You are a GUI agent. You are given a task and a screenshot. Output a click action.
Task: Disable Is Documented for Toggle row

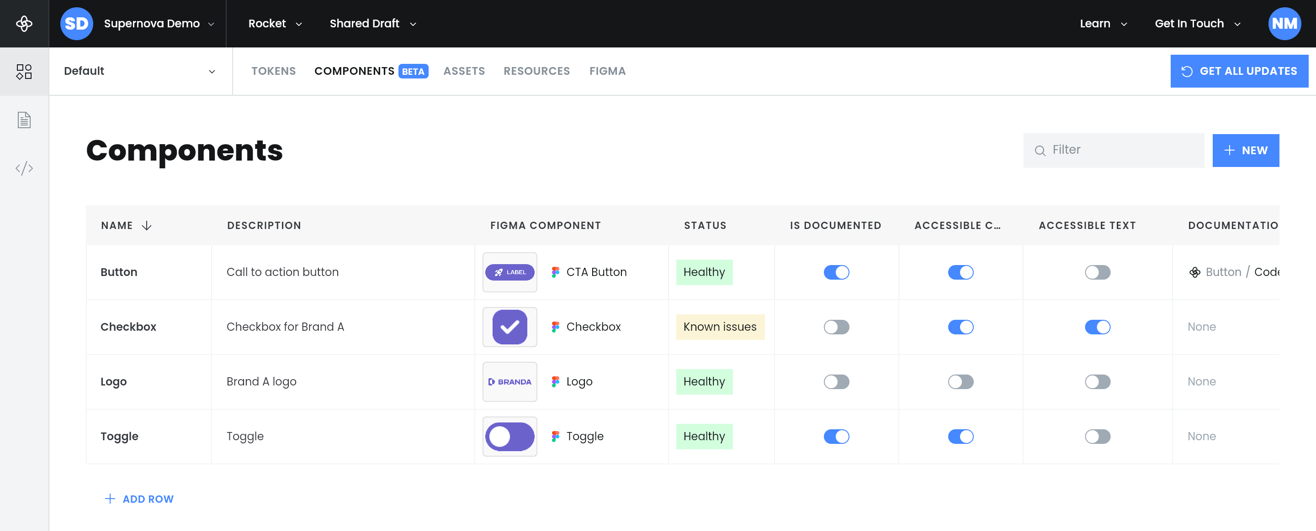[x=836, y=437]
